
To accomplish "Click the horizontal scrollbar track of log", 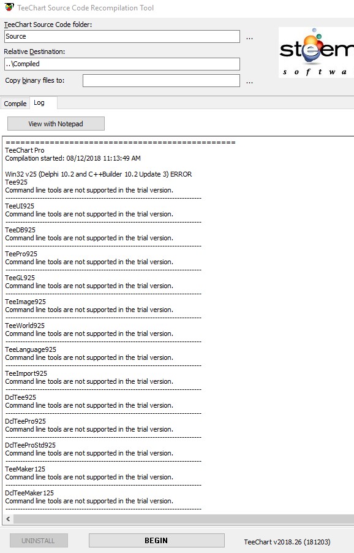I will [184, 519].
